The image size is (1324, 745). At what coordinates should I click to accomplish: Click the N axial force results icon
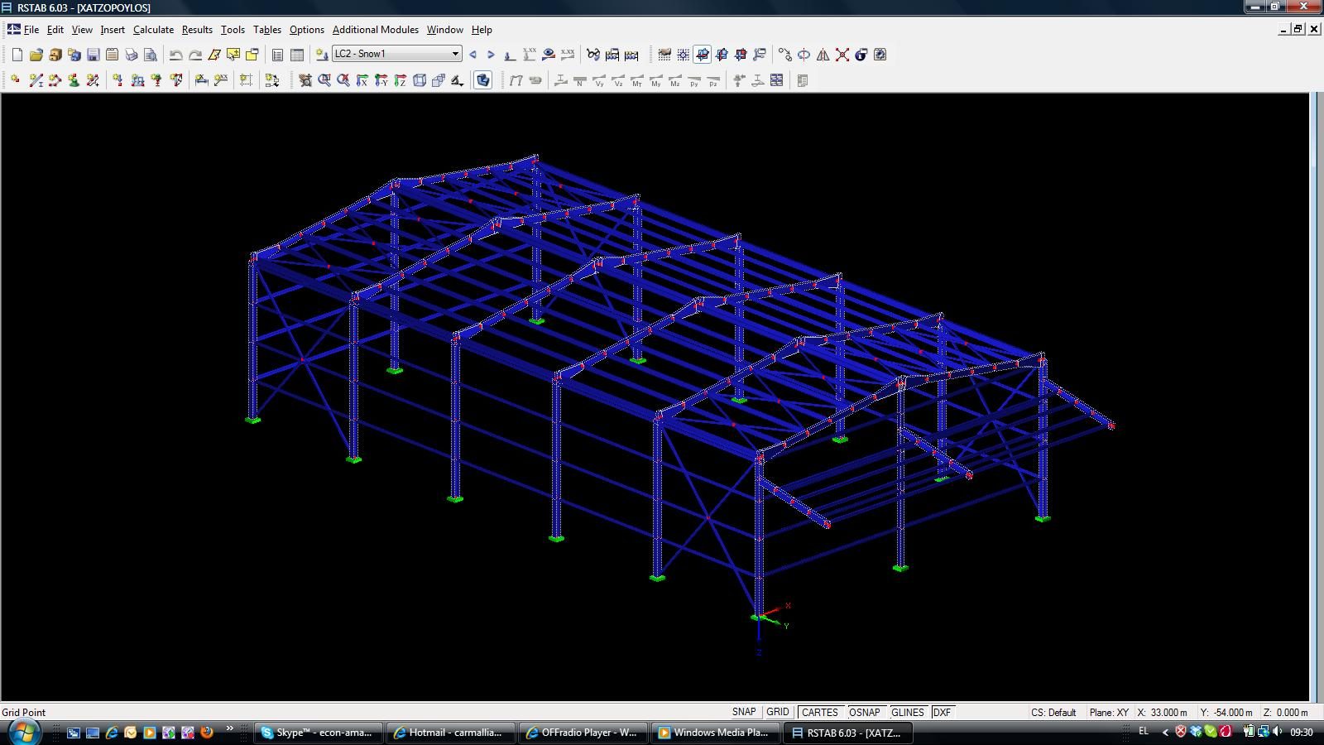click(580, 80)
